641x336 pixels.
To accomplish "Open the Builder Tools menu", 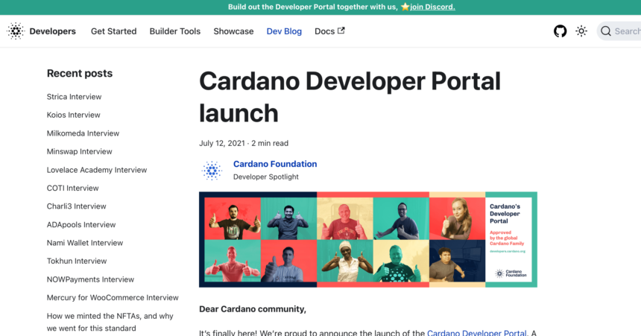I will click(x=175, y=31).
